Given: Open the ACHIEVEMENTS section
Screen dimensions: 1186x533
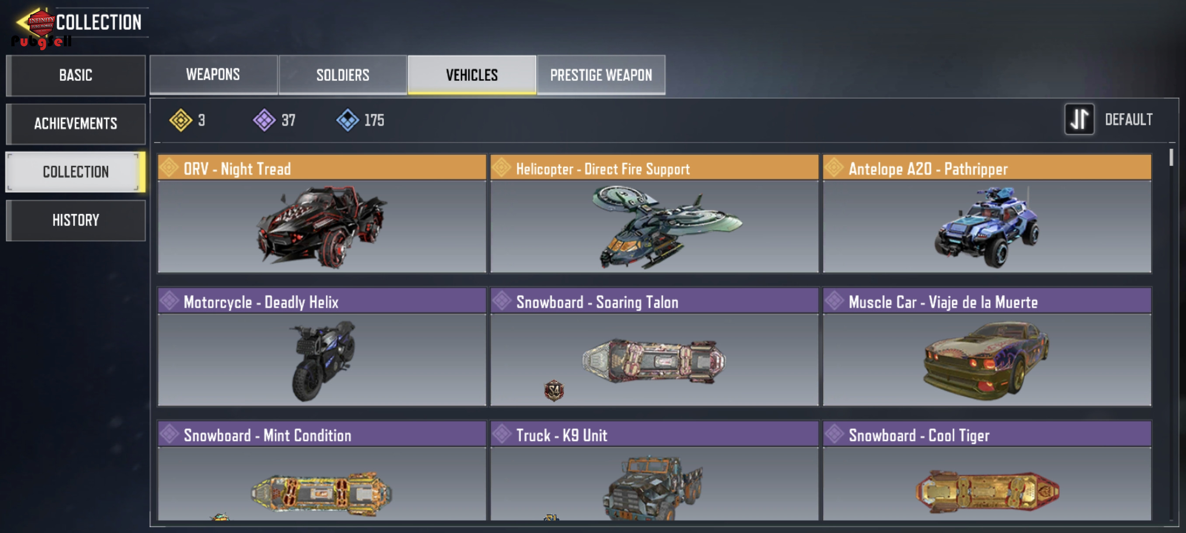Looking at the screenshot, I should click(76, 124).
